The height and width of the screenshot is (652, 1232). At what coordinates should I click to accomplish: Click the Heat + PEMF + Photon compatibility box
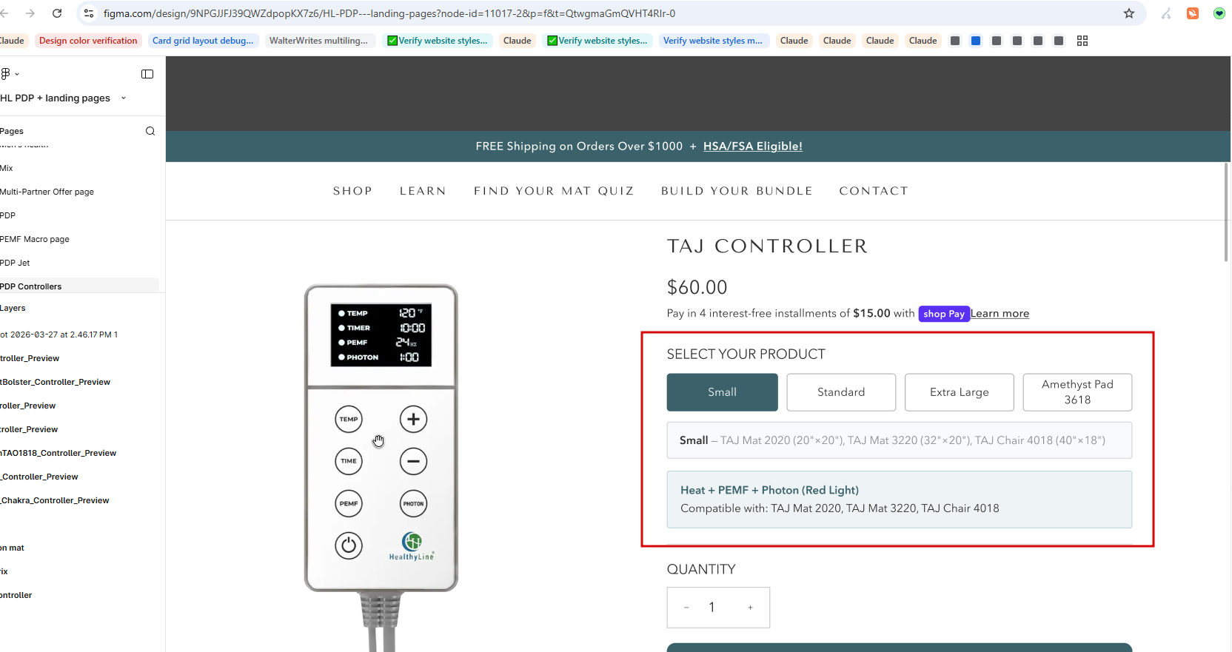point(900,500)
